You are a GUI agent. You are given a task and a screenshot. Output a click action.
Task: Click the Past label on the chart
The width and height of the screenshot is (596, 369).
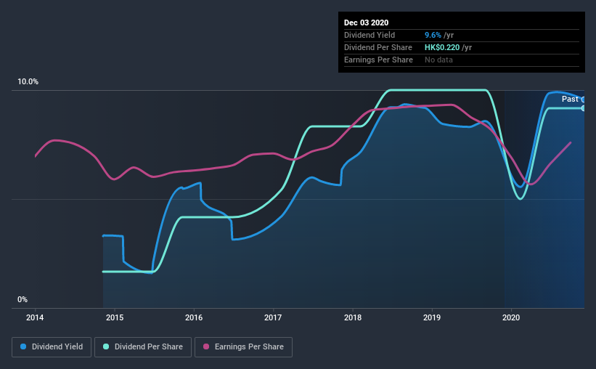pyautogui.click(x=570, y=100)
